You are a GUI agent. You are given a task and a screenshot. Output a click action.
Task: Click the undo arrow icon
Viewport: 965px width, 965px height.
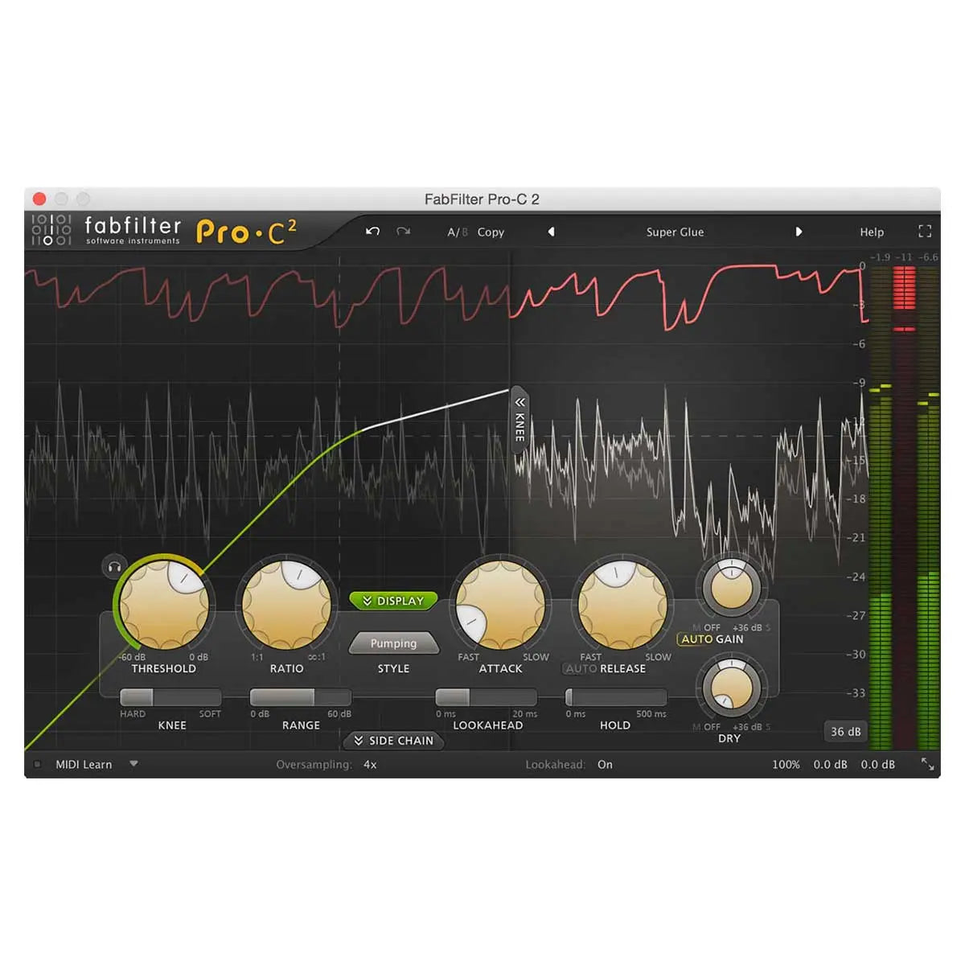pos(372,232)
